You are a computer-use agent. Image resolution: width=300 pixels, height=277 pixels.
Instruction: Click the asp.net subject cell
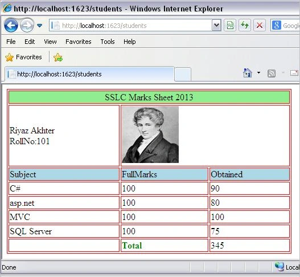click(x=64, y=203)
